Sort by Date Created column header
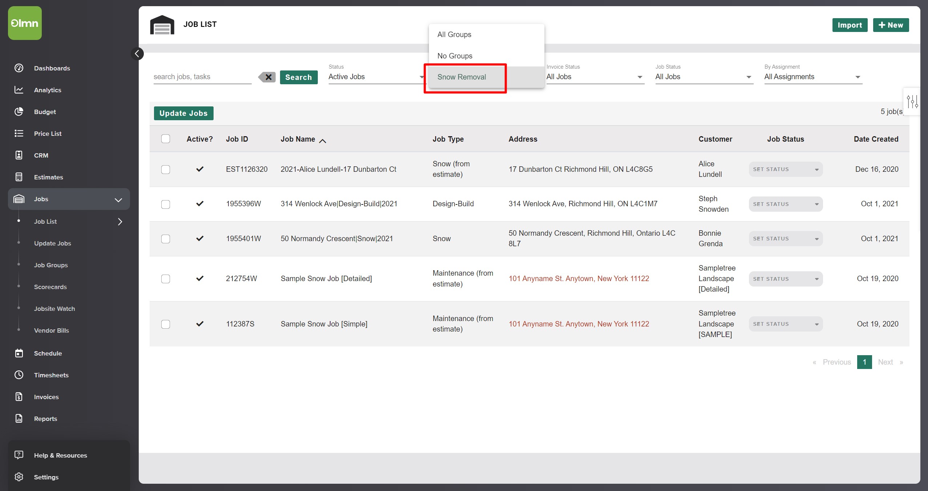Viewport: 928px width, 491px height. [x=876, y=139]
